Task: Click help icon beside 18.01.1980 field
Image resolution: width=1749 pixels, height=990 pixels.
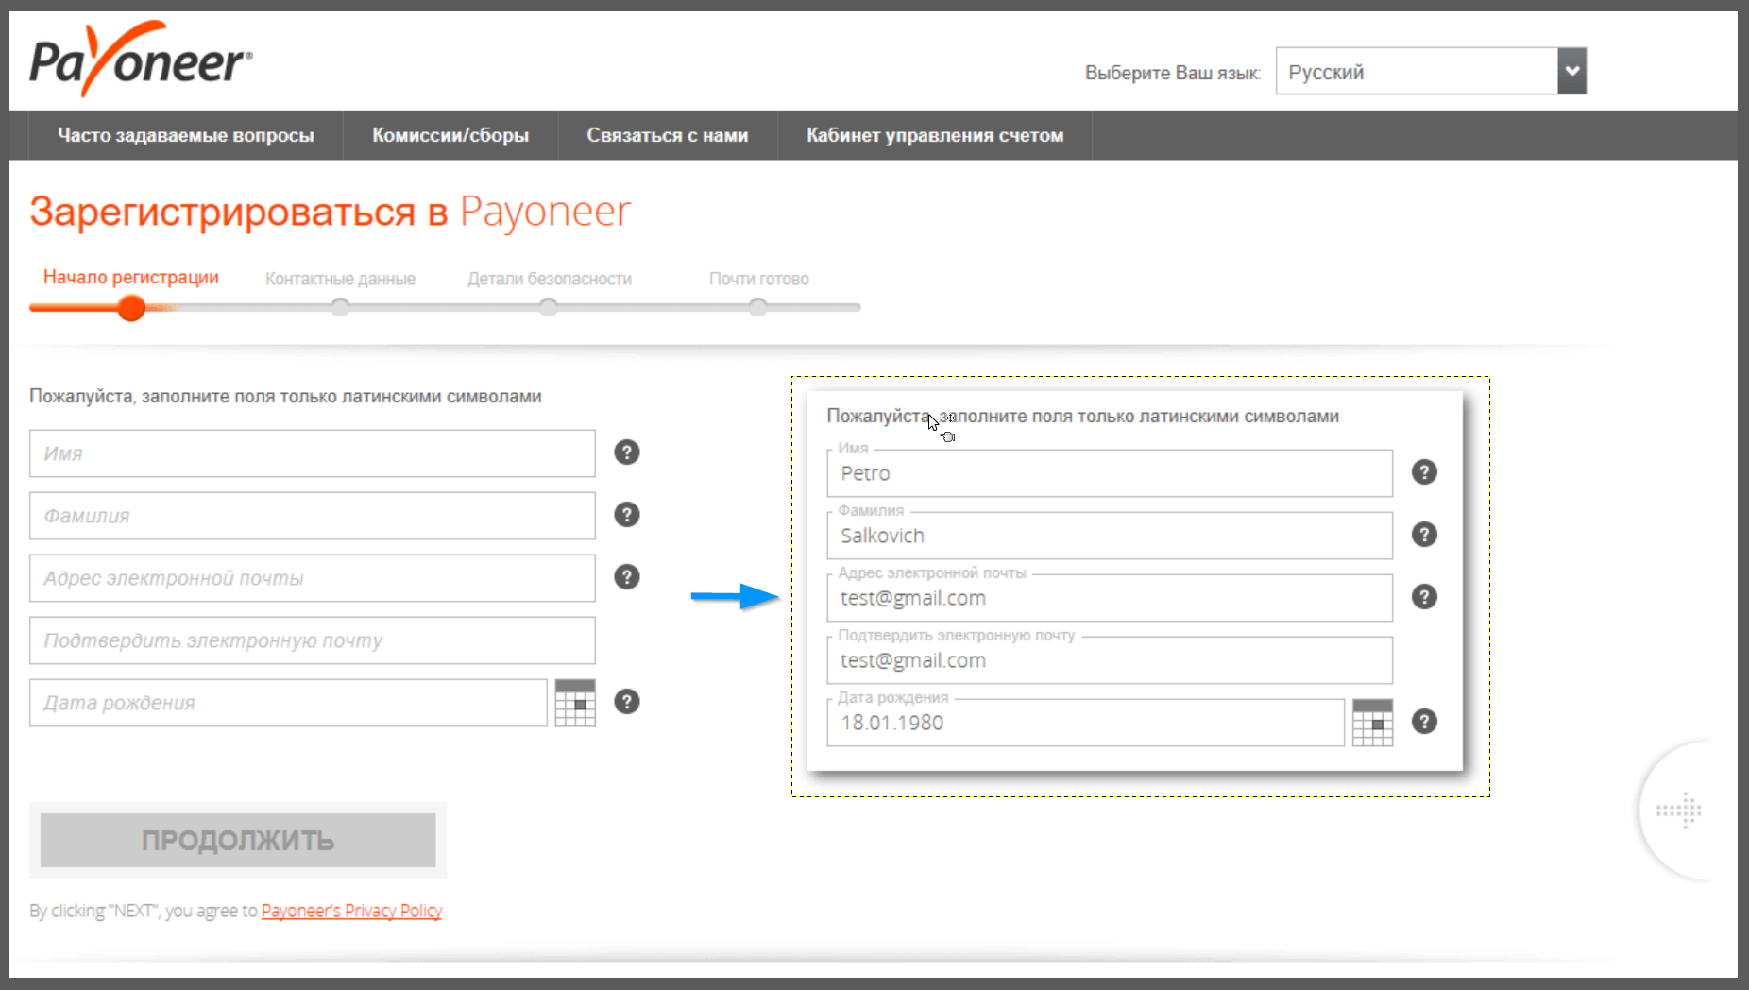Action: tap(1424, 722)
